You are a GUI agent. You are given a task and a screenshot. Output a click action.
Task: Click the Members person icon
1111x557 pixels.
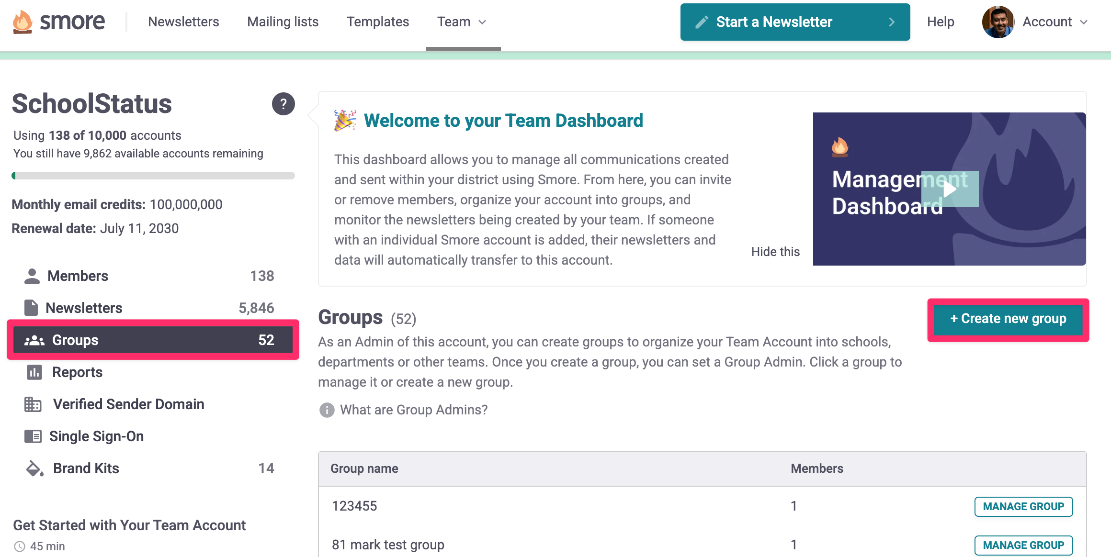tap(32, 276)
